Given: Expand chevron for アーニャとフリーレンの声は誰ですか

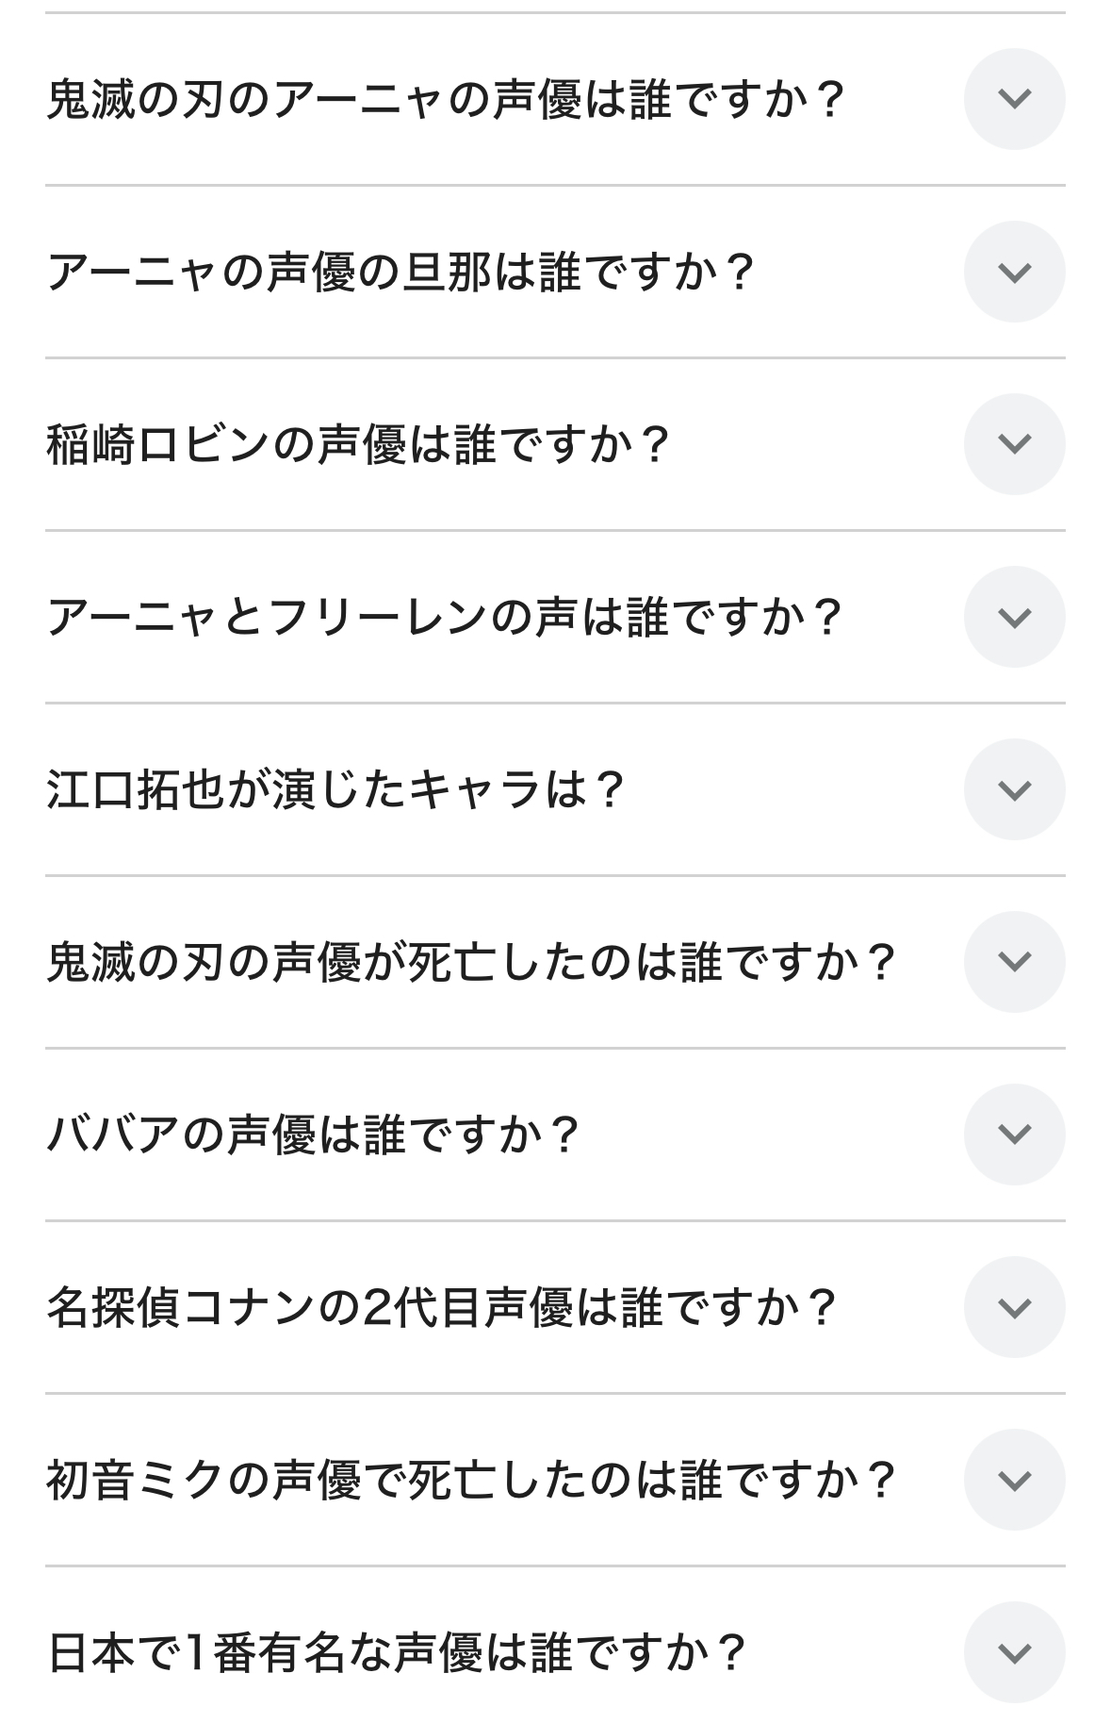Looking at the screenshot, I should point(1014,617).
